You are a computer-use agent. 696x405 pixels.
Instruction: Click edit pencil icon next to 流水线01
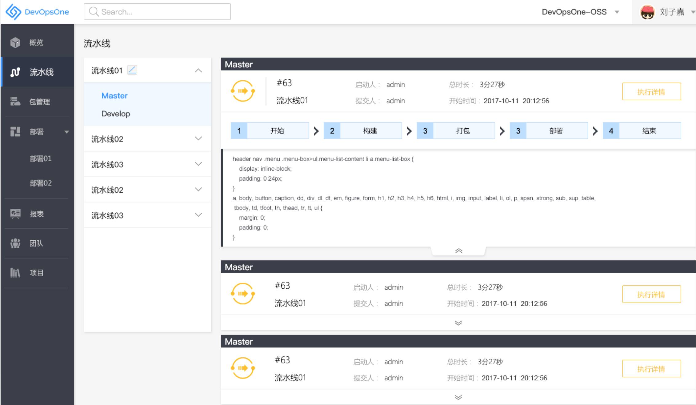click(x=132, y=70)
